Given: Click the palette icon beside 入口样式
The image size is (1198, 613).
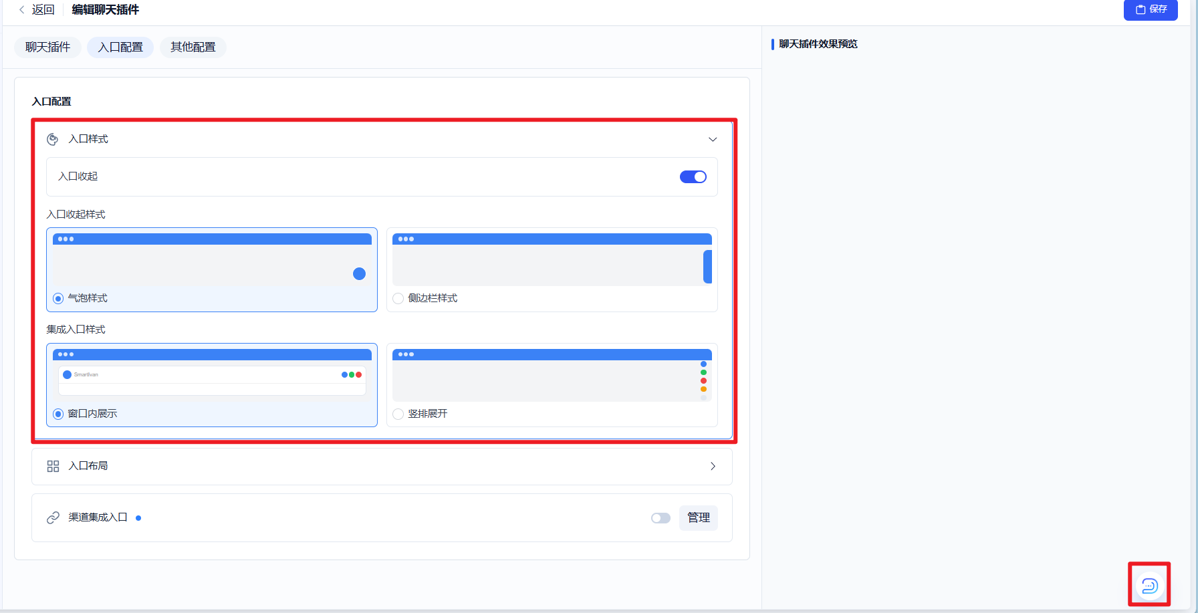Looking at the screenshot, I should tap(53, 139).
